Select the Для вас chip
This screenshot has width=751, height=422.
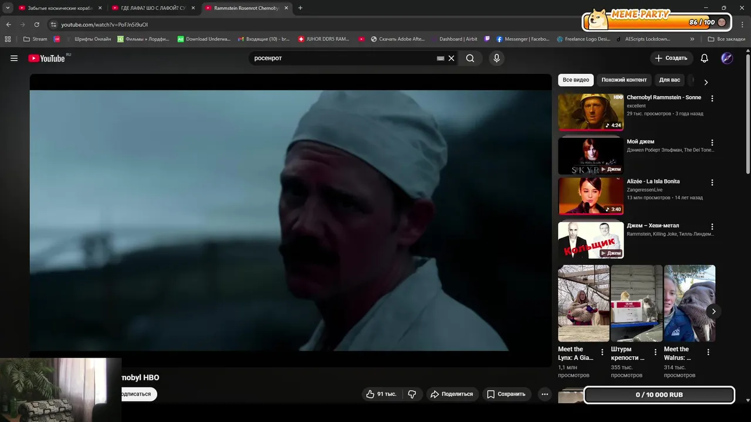point(669,80)
